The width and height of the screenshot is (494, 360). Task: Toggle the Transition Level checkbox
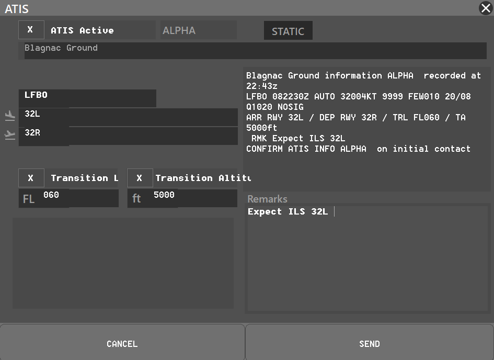(x=31, y=178)
